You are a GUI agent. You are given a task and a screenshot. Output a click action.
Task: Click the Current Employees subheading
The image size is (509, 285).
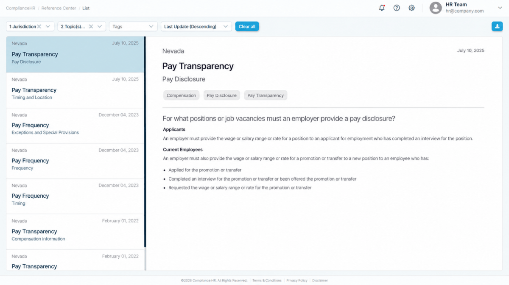183,150
